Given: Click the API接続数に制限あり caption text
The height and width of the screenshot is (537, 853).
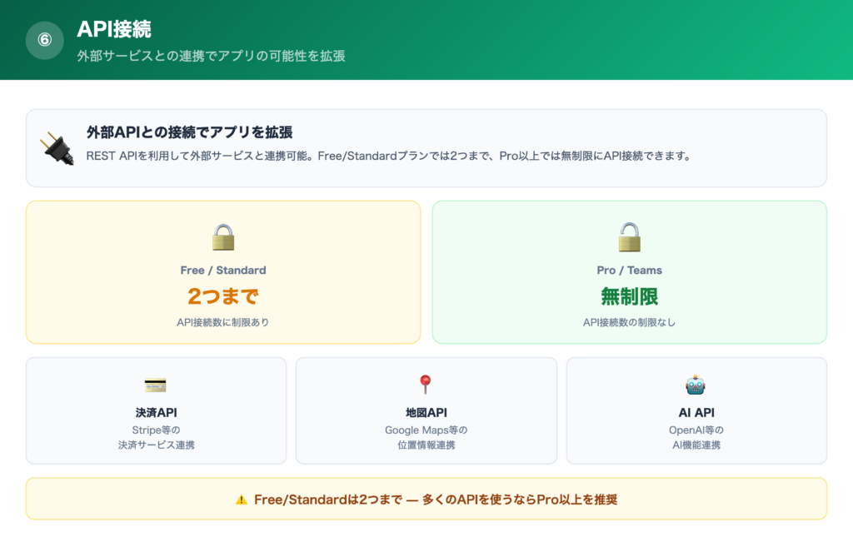Looking at the screenshot, I should 222,321.
